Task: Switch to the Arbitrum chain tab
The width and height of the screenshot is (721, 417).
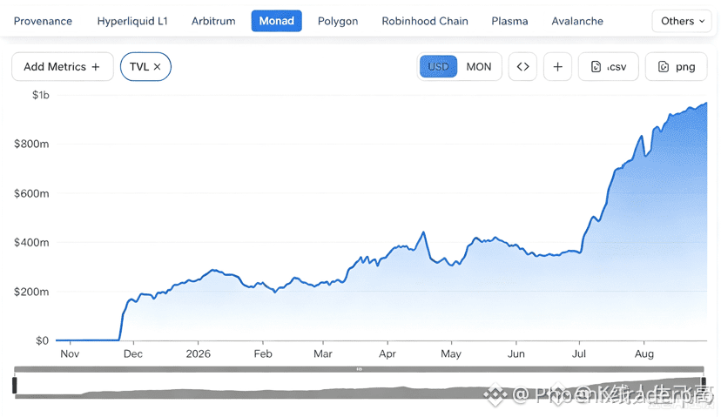Action: pyautogui.click(x=213, y=21)
